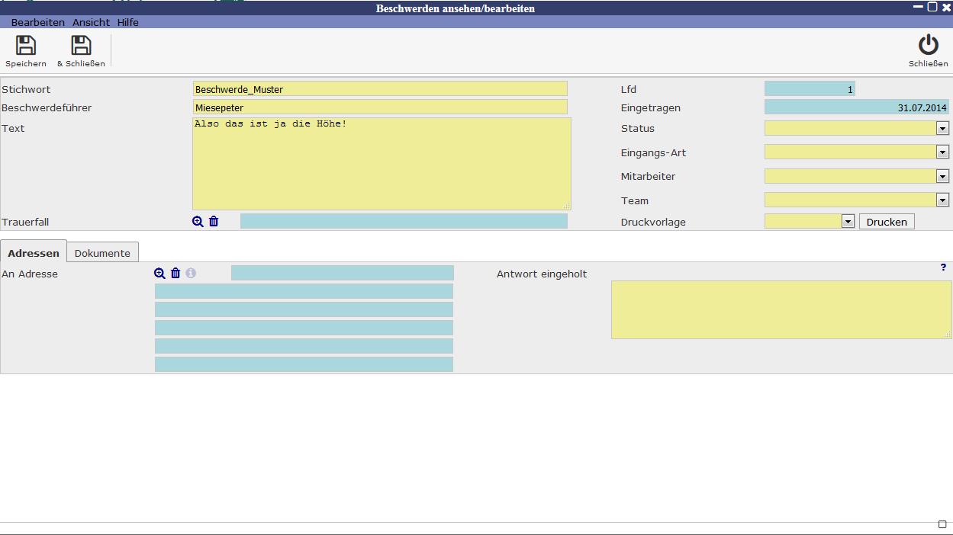The image size is (953, 535).
Task: Open the Team dropdown list
Action: click(942, 200)
